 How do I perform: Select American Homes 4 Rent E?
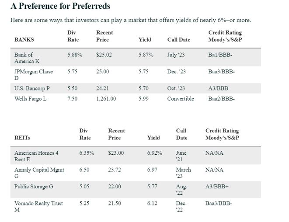pyautogui.click(x=37, y=156)
